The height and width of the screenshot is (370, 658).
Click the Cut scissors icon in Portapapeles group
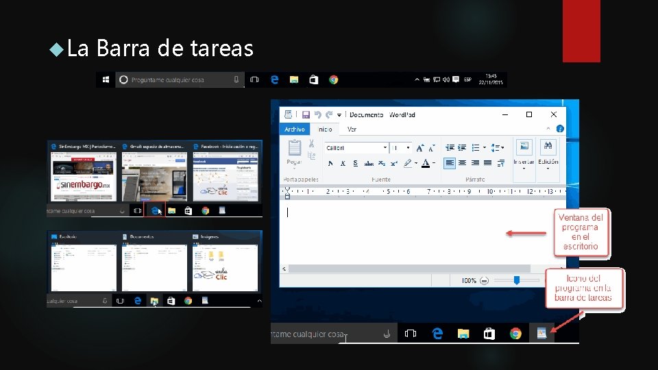click(x=311, y=143)
